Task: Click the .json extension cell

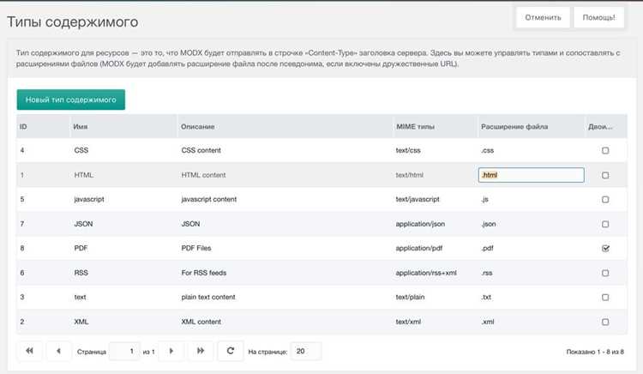Action: (489, 224)
